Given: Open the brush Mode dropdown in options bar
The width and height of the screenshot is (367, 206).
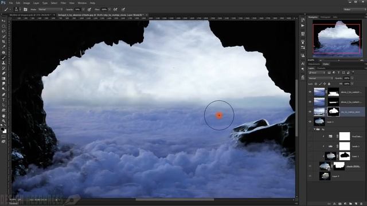Looking at the screenshot, I should click(x=50, y=9).
